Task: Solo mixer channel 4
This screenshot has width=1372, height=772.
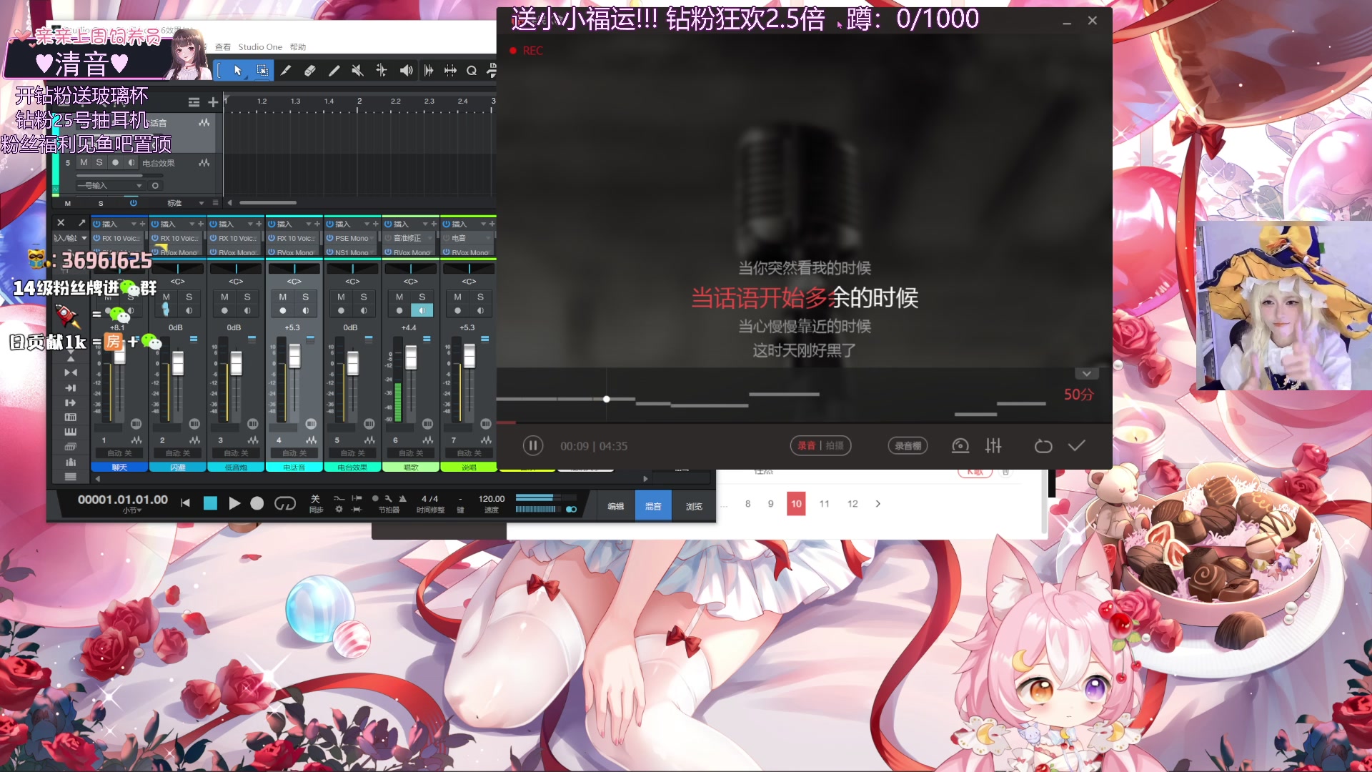Action: [305, 297]
